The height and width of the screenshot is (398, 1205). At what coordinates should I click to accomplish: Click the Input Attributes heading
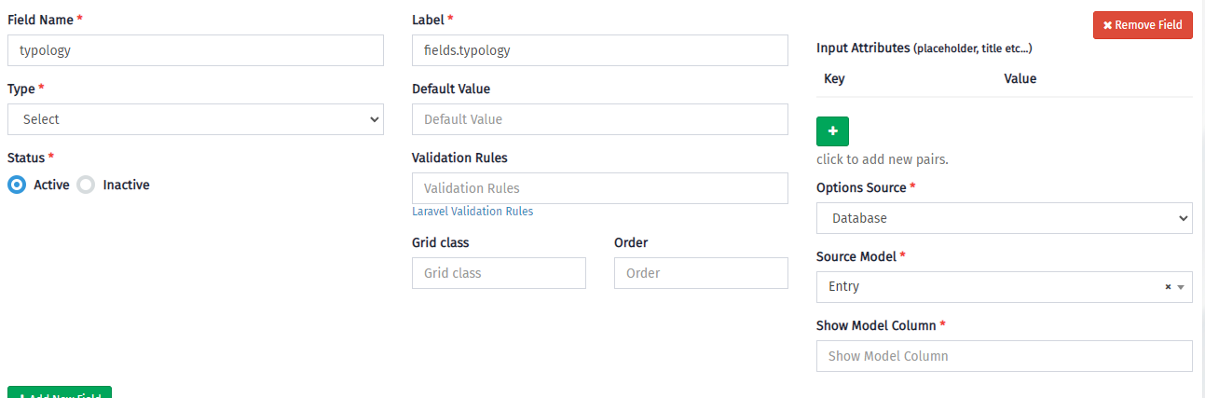862,48
